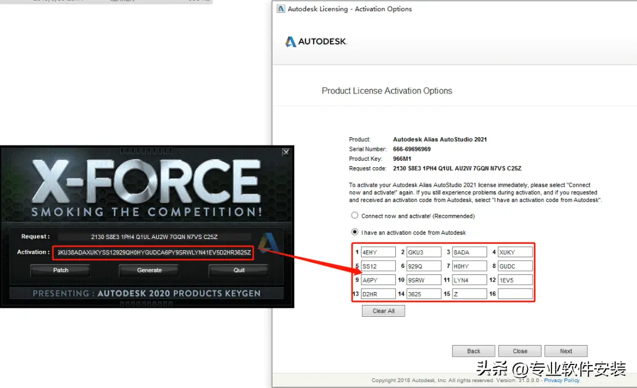Close the X-Force keygen window

click(286, 152)
